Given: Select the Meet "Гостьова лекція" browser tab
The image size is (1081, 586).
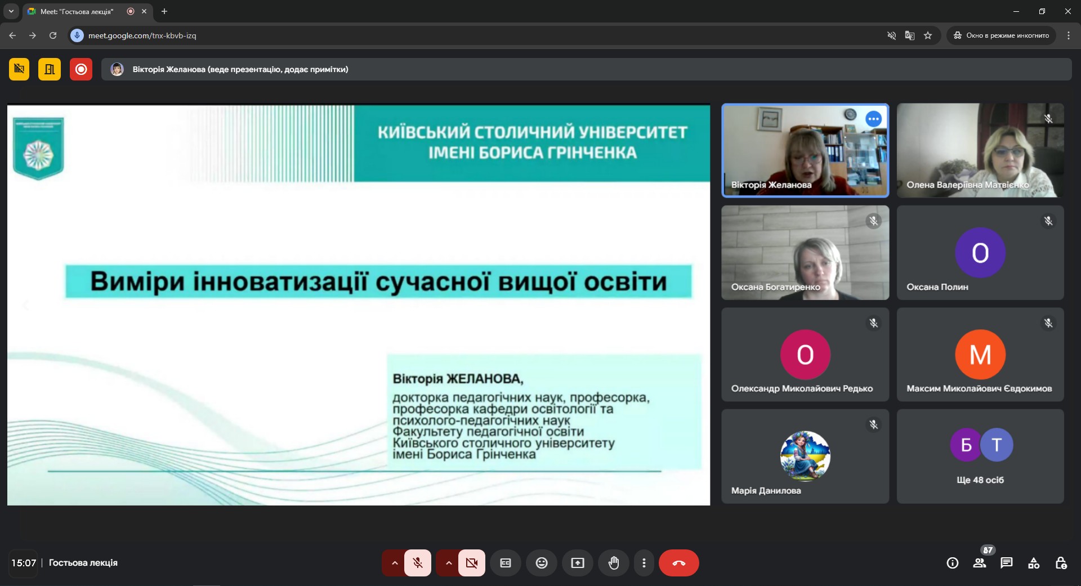Looking at the screenshot, I should pyautogui.click(x=79, y=11).
